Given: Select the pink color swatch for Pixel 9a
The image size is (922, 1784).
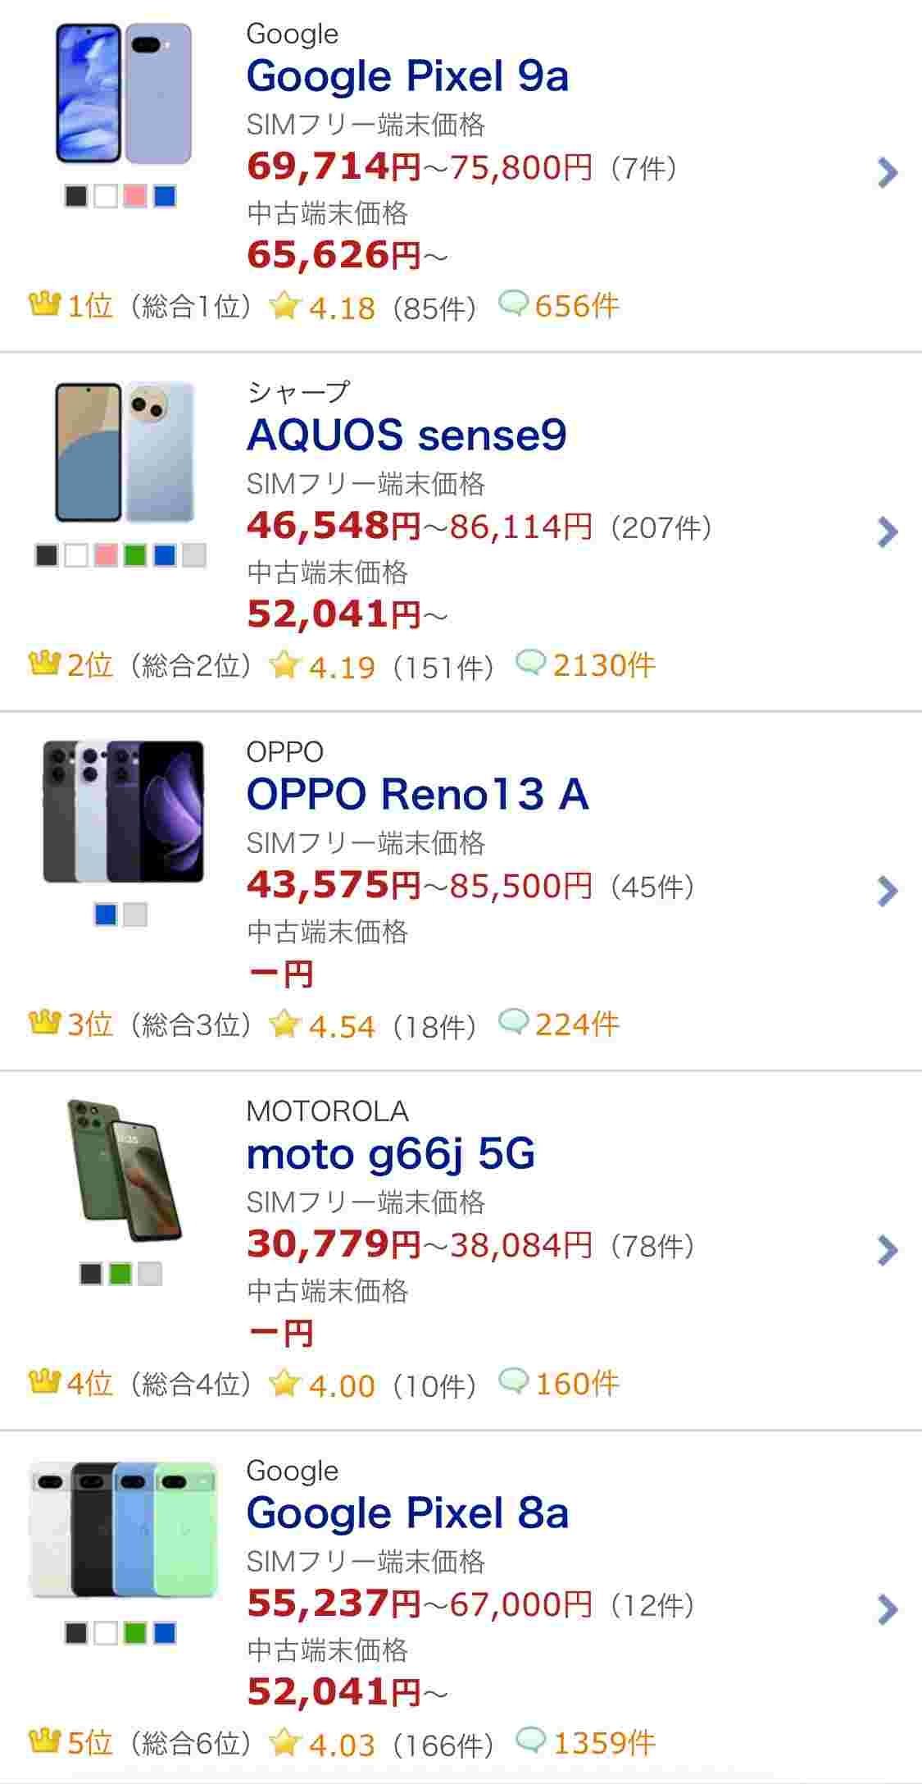Looking at the screenshot, I should [135, 197].
